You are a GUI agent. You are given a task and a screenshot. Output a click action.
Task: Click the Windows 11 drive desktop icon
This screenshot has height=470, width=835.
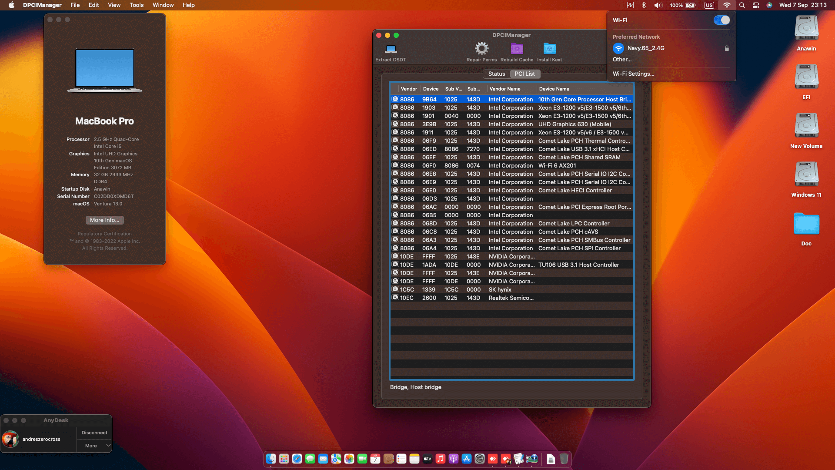pos(806,175)
